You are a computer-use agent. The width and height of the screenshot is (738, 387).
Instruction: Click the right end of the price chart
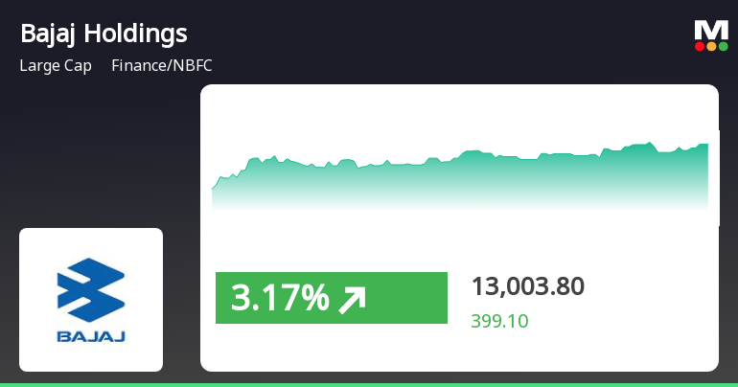[707, 146]
